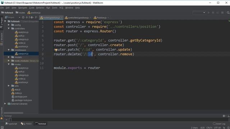Open the VCS menu
The width and height of the screenshot is (230, 129).
(61, 8)
